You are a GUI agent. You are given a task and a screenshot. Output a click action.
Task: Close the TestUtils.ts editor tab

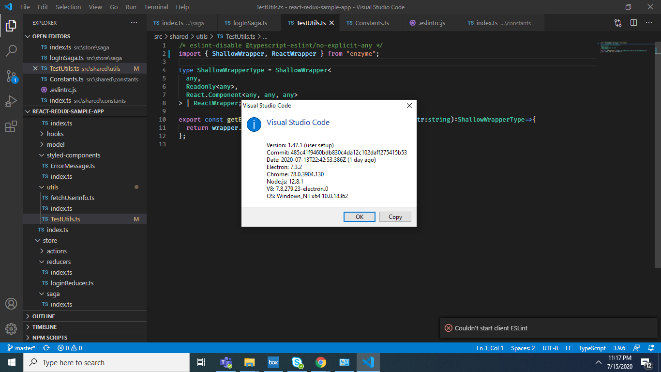(x=331, y=23)
